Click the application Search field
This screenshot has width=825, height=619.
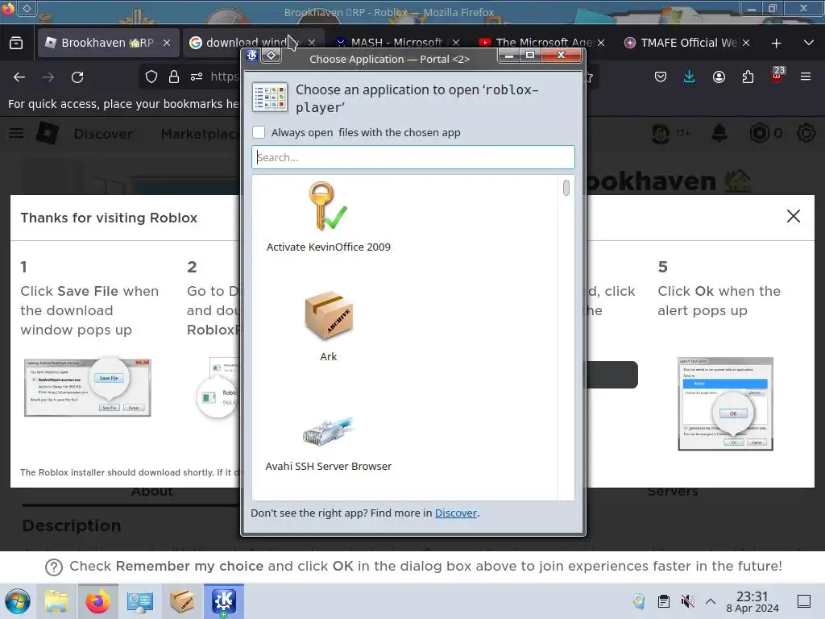pos(413,157)
